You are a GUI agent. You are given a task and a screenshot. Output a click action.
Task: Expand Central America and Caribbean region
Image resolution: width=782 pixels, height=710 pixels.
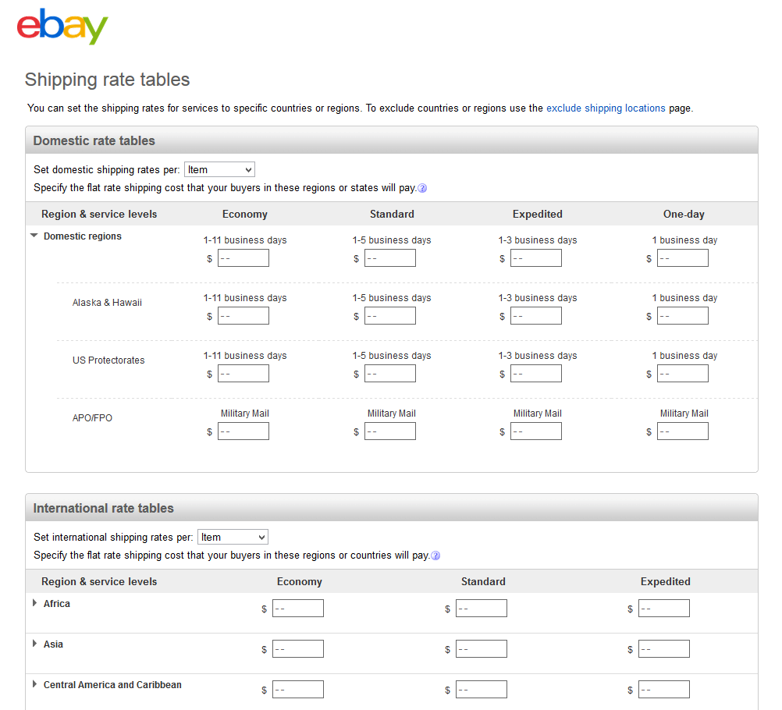35,684
